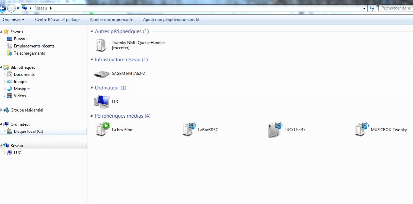Collapse the Périphériques médias group
The width and height of the screenshot is (413, 204).
click(92, 116)
